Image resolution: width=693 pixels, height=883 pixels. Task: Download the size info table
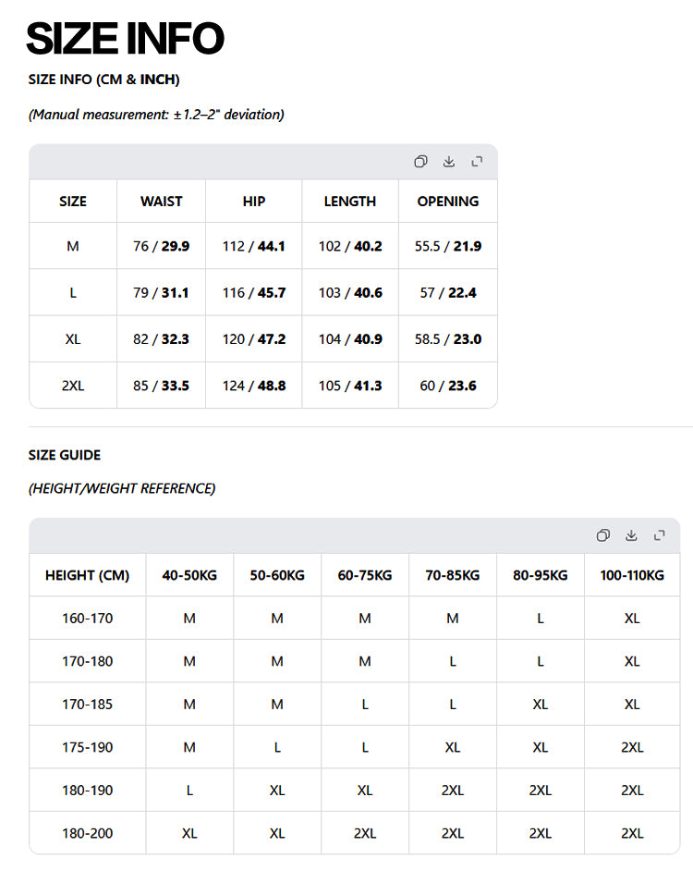(449, 162)
